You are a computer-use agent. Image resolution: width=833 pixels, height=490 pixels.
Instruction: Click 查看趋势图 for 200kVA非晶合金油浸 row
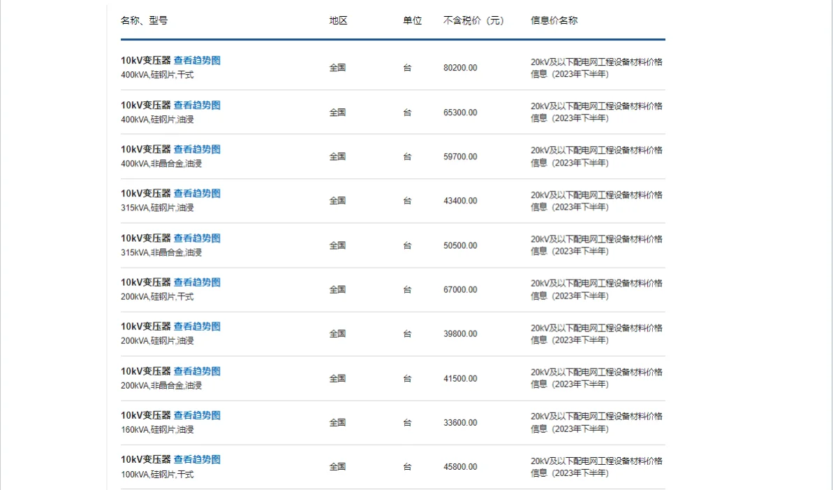(198, 370)
